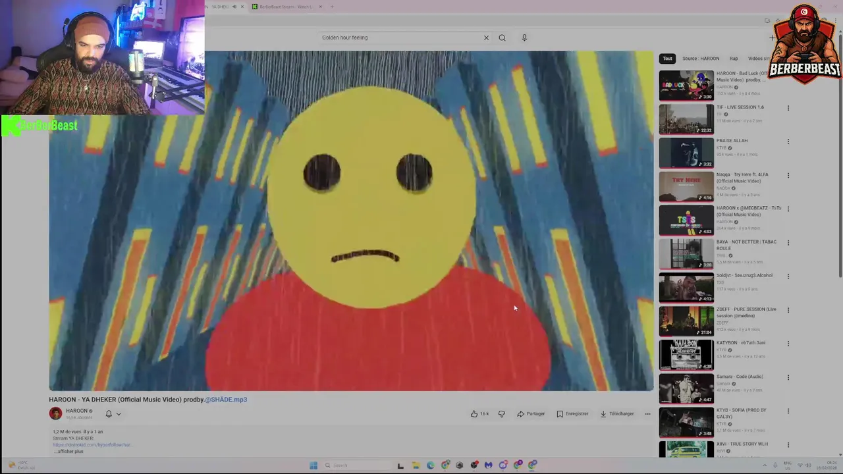
Task: Open HAROON - Bad Luck video thumbnail
Action: tap(686, 86)
